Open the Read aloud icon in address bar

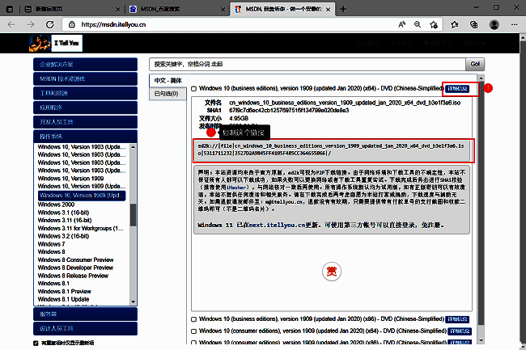401,24
